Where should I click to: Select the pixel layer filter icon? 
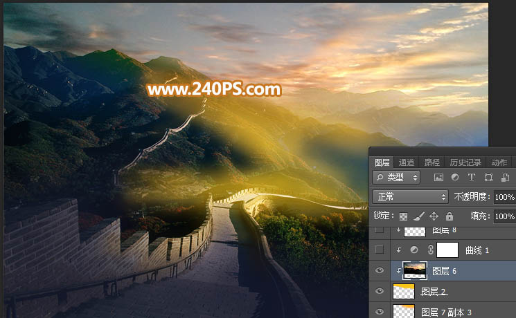pos(438,178)
